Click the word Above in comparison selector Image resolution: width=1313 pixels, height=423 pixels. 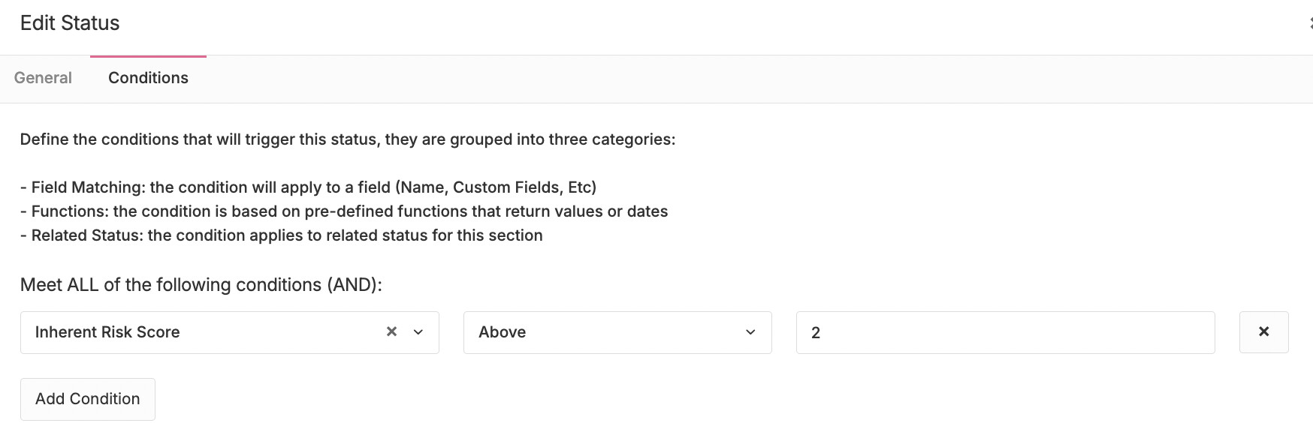tap(503, 332)
